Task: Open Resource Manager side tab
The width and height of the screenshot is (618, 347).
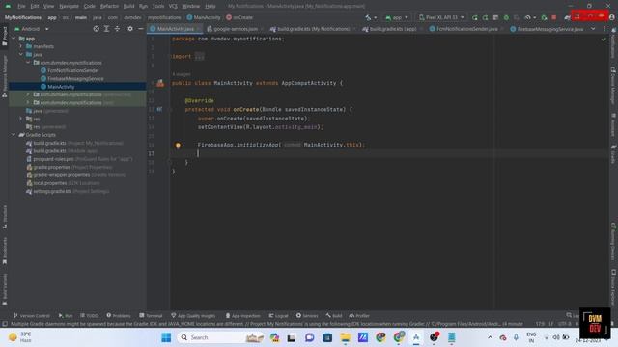Action: click(x=4, y=76)
